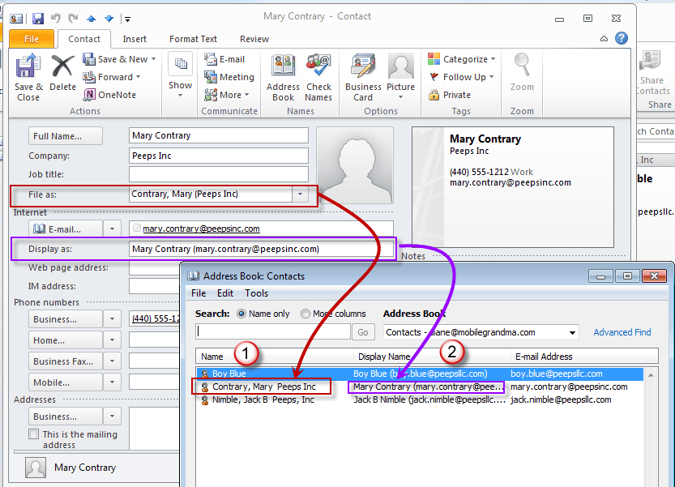Open Address Book Edit menu
675x487 pixels.
[225, 293]
